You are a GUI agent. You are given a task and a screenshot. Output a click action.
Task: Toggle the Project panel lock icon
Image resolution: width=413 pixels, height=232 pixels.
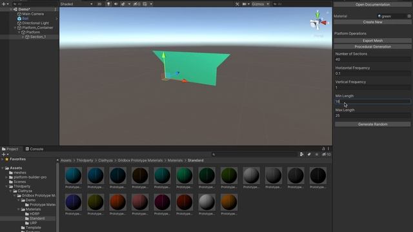[323, 149]
